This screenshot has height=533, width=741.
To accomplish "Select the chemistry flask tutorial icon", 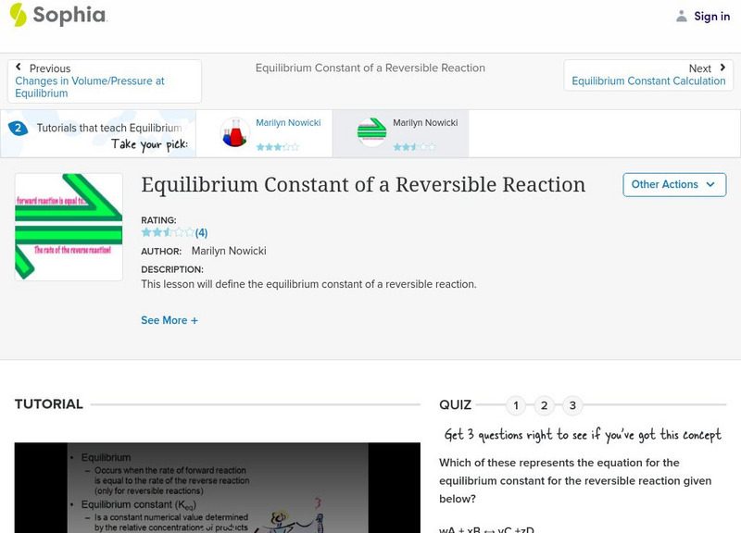I will pos(232,132).
